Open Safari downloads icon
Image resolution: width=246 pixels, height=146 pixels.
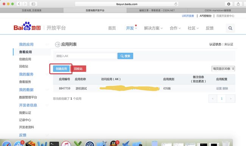click(x=229, y=4)
